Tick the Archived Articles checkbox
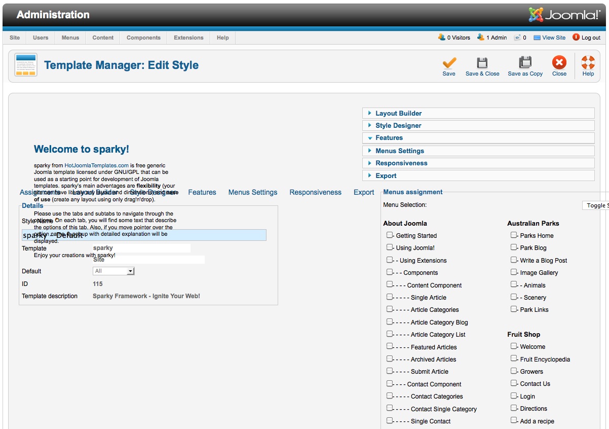The image size is (609, 429). point(390,359)
